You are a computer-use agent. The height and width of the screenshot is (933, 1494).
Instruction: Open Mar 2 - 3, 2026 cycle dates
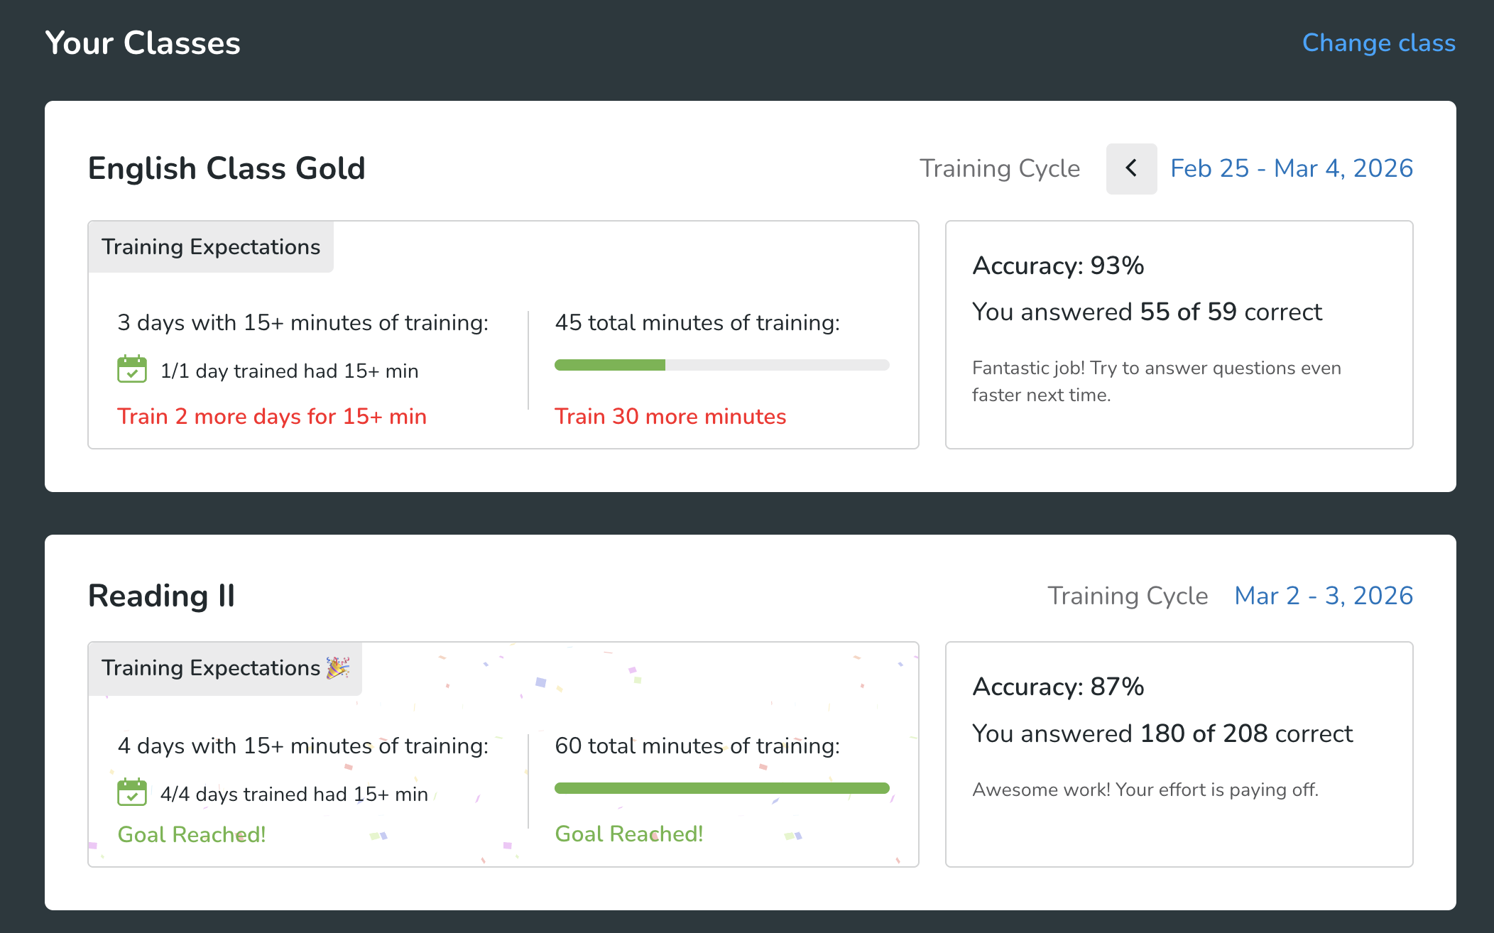[x=1323, y=595]
